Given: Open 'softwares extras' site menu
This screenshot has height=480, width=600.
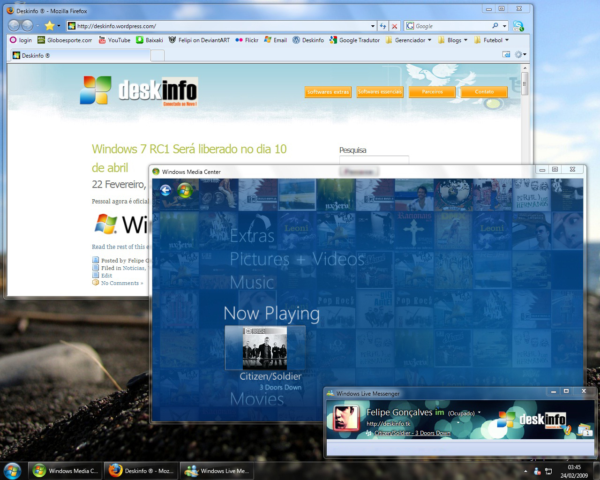Looking at the screenshot, I should pyautogui.click(x=328, y=92).
